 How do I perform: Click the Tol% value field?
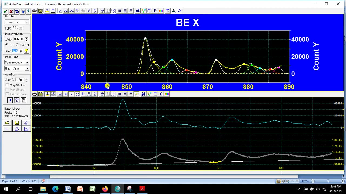(x=15, y=28)
